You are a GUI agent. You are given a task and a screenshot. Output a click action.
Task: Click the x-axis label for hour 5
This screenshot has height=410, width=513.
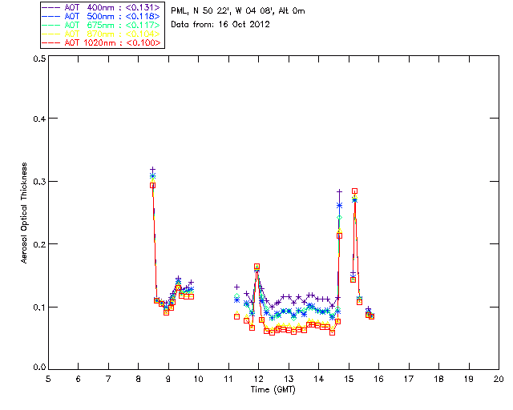[48, 379]
